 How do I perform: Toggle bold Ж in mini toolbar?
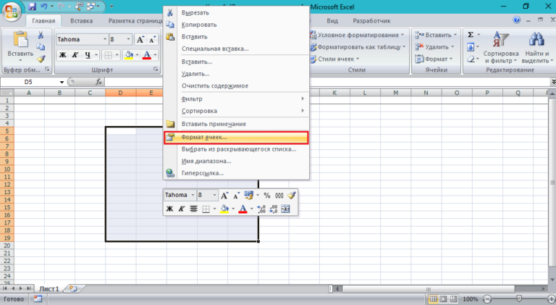click(169, 209)
